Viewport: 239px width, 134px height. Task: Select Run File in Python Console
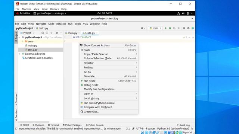(109, 103)
